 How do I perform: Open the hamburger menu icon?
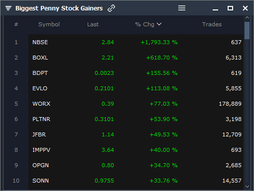(x=182, y=8)
